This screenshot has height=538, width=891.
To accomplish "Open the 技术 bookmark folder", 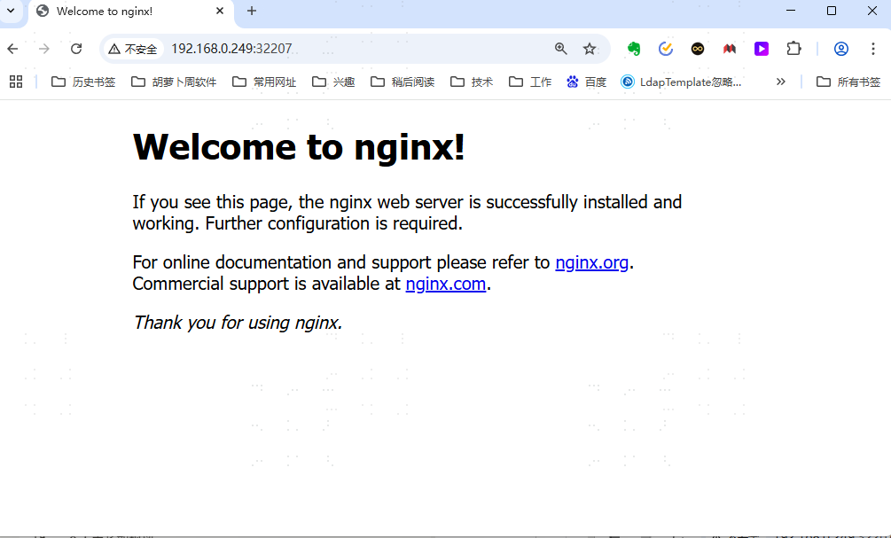I will (472, 82).
